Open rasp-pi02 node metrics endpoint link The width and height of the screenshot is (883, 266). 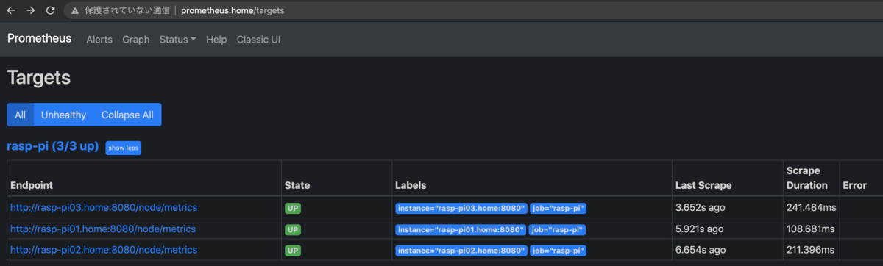click(x=104, y=251)
